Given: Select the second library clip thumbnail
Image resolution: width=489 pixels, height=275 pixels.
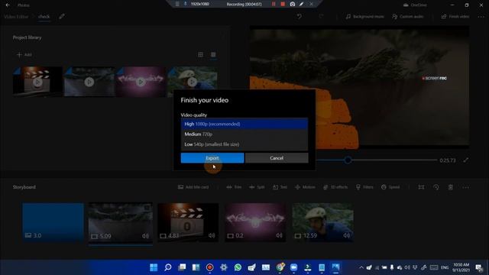Looking at the screenshot, I should coord(89,82).
